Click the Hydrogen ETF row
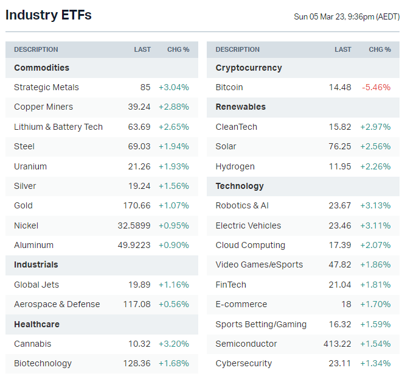Screen dimensions: 405x376 click(235, 166)
